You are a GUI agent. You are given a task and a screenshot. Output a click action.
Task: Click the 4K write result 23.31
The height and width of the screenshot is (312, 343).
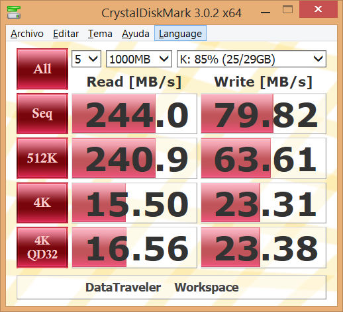[264, 203]
